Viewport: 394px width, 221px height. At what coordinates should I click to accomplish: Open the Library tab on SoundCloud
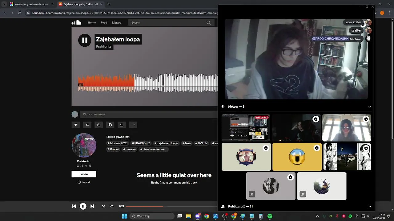click(117, 22)
